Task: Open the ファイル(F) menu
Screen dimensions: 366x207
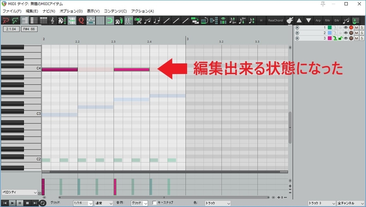Action: click(x=12, y=11)
